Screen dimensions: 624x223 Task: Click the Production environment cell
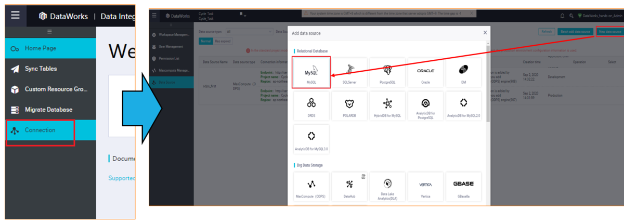click(556, 96)
